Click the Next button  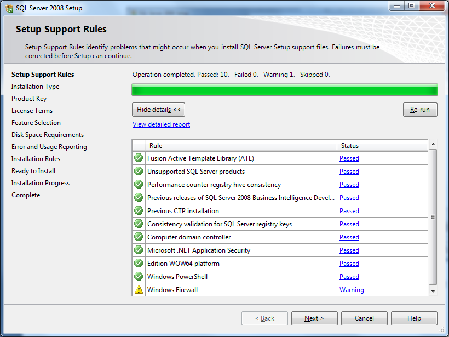(314, 318)
